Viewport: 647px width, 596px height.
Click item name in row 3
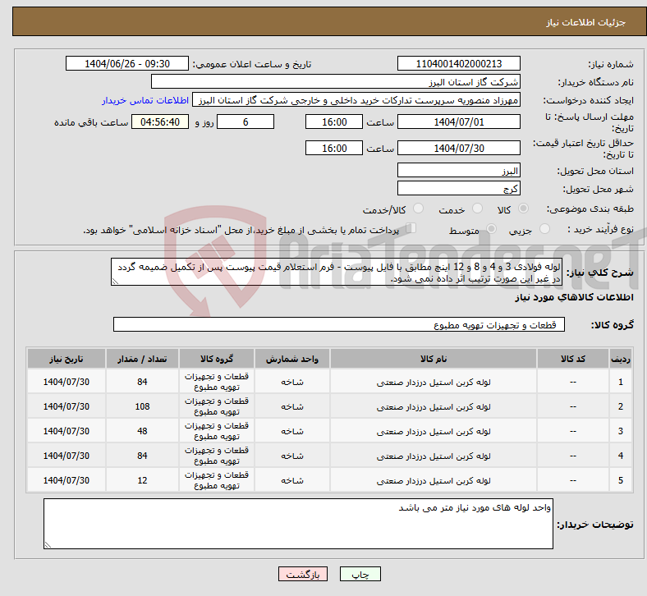coord(434,432)
